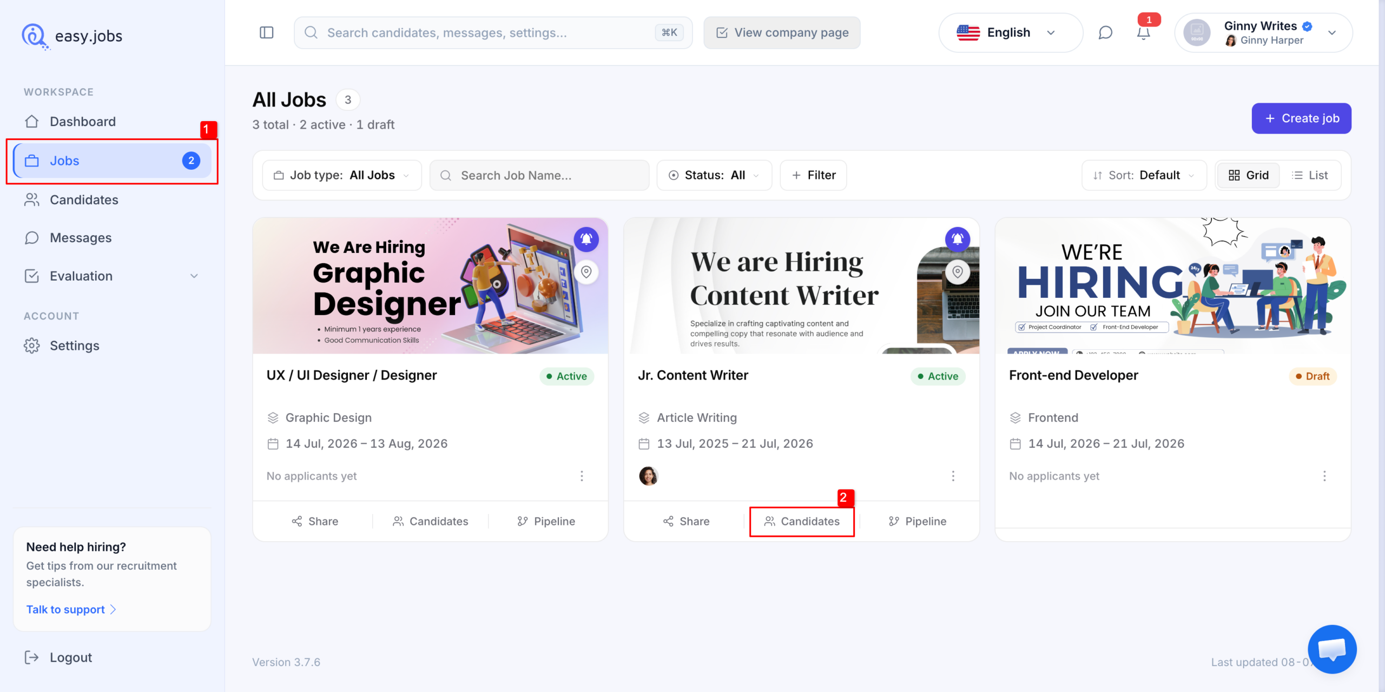Click applicant avatar on Jr. Content Writer card
The image size is (1385, 692).
pyautogui.click(x=648, y=476)
